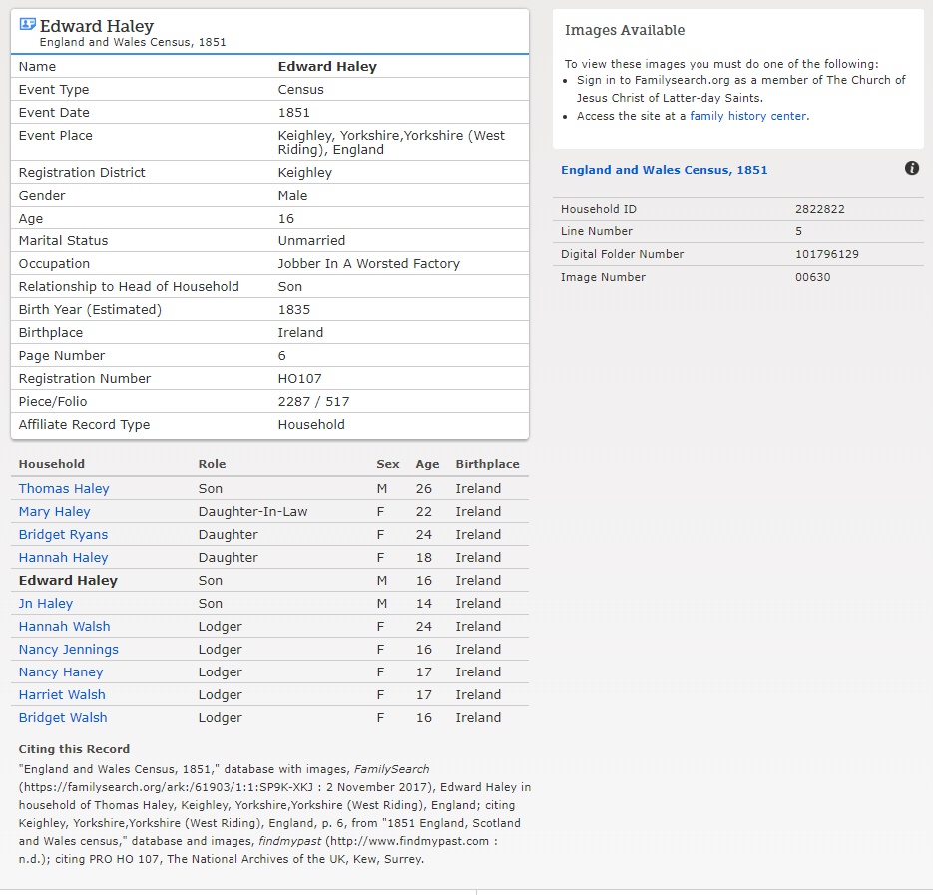933x895 pixels.
Task: Click the Daughter-In-Law role cell
Action: [x=252, y=512]
